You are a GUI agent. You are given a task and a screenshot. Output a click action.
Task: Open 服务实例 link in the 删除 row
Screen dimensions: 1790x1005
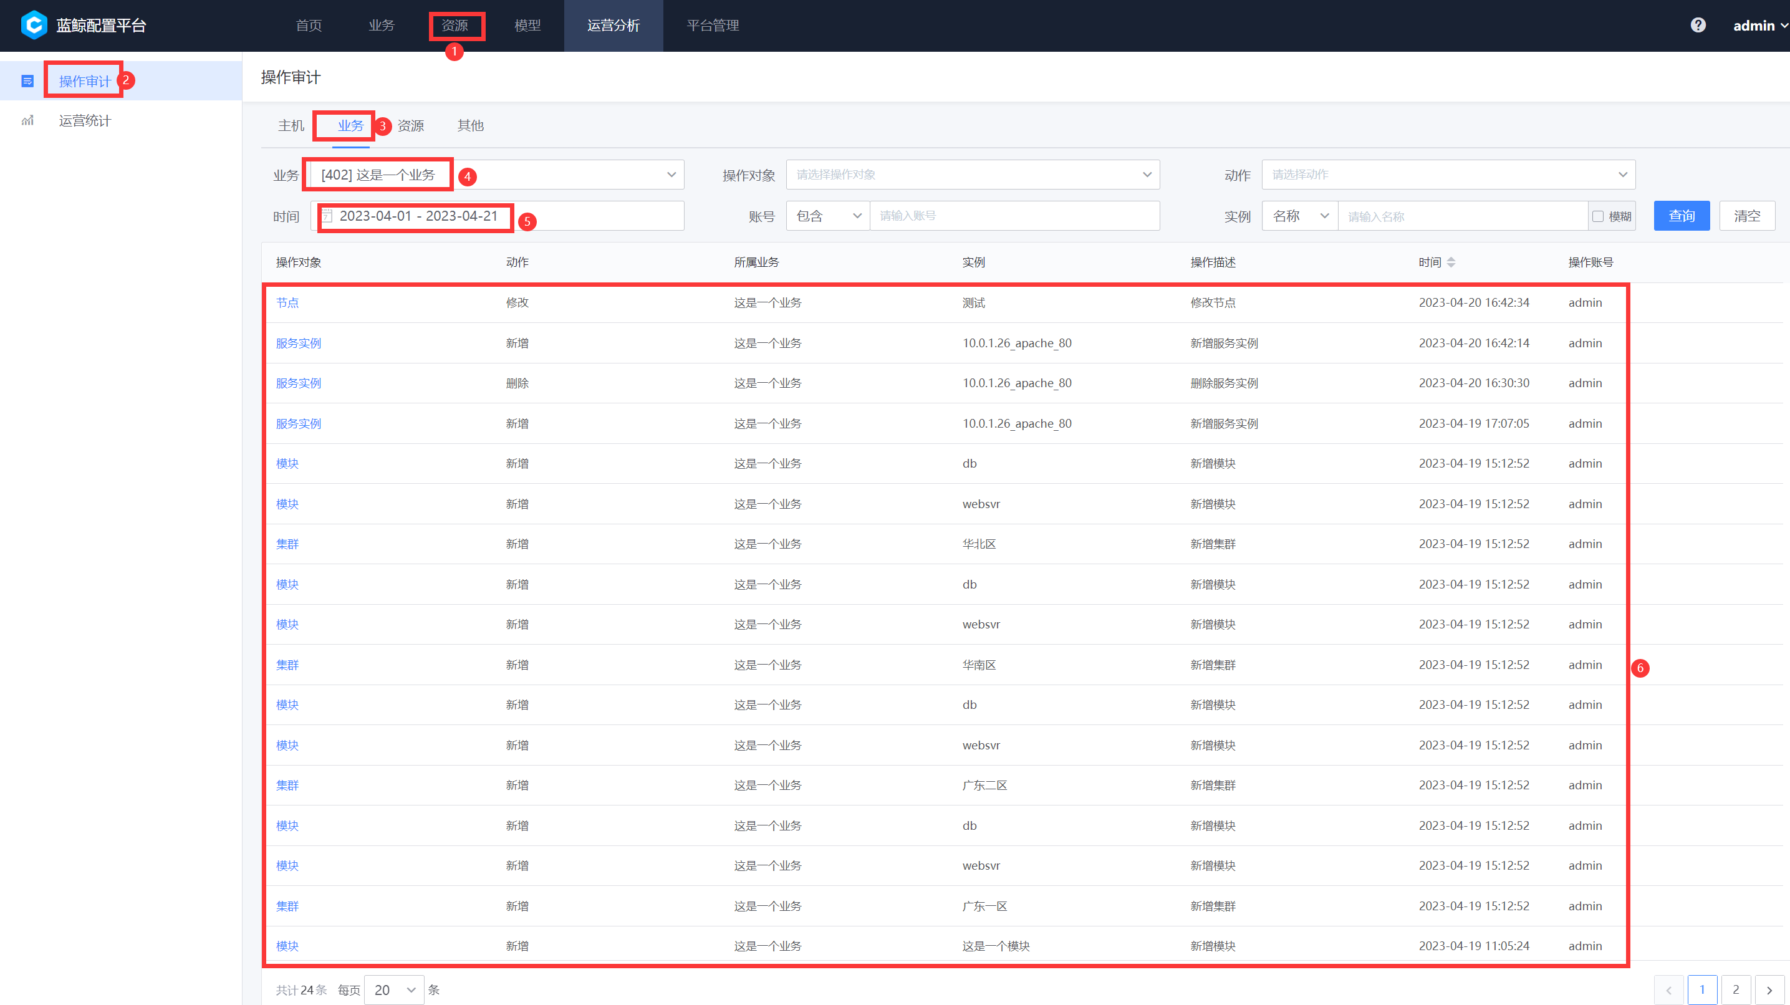[x=298, y=383]
